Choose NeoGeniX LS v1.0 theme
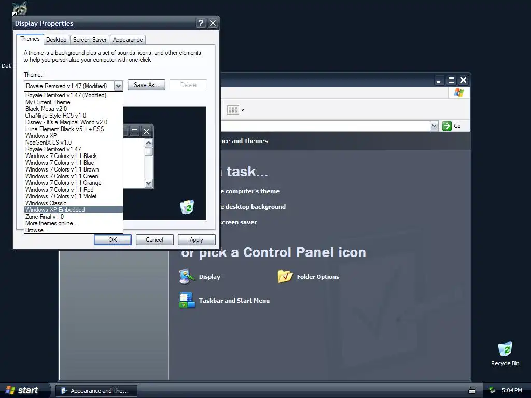Image resolution: width=531 pixels, height=398 pixels. tap(74, 143)
